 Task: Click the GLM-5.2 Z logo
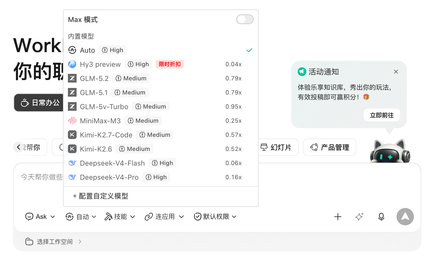[x=72, y=78]
